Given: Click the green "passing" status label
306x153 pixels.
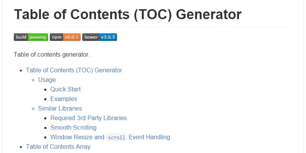Looking at the screenshot, I should point(38,37).
